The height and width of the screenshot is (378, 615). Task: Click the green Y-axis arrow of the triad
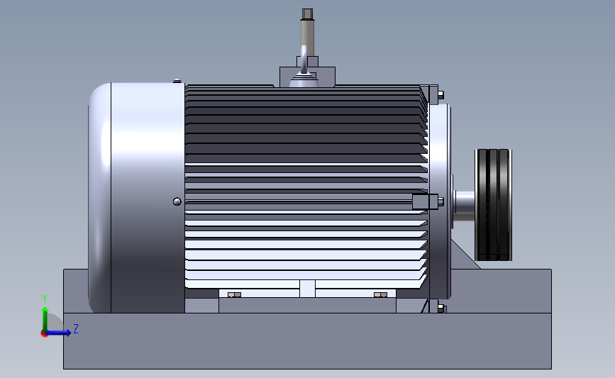coord(45,318)
